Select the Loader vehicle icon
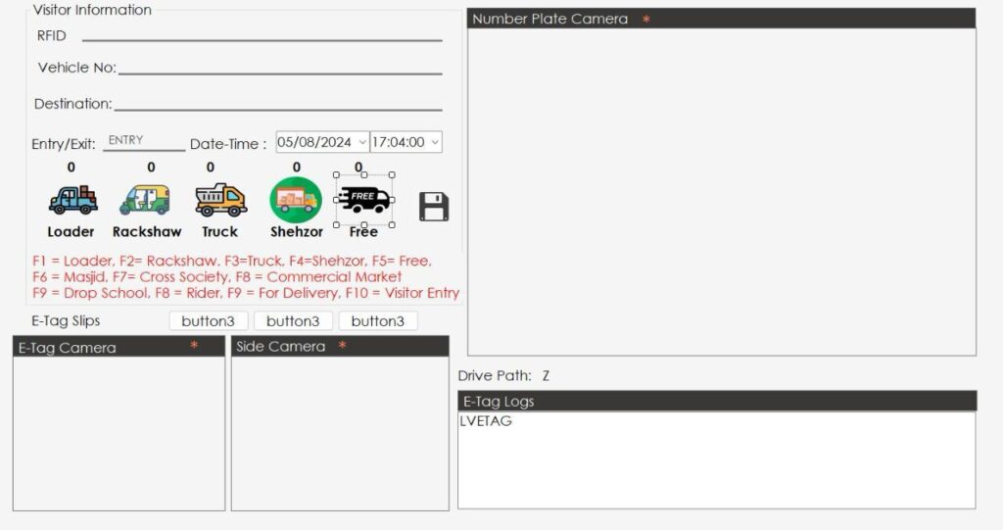 point(72,201)
